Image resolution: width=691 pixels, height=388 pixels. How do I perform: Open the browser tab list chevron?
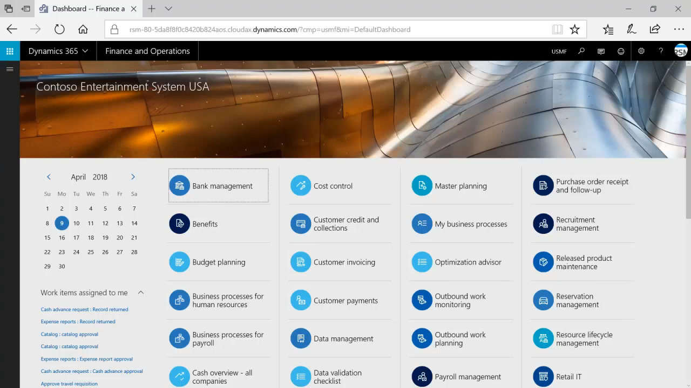click(168, 9)
